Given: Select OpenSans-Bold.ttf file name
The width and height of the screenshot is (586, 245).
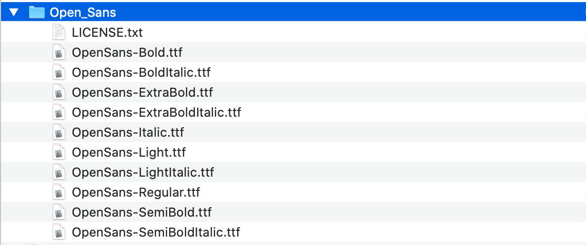Looking at the screenshot, I should 127,53.
